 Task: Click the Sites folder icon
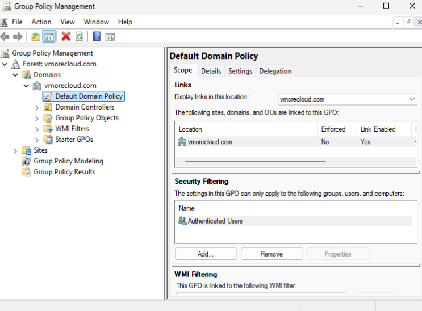26,150
